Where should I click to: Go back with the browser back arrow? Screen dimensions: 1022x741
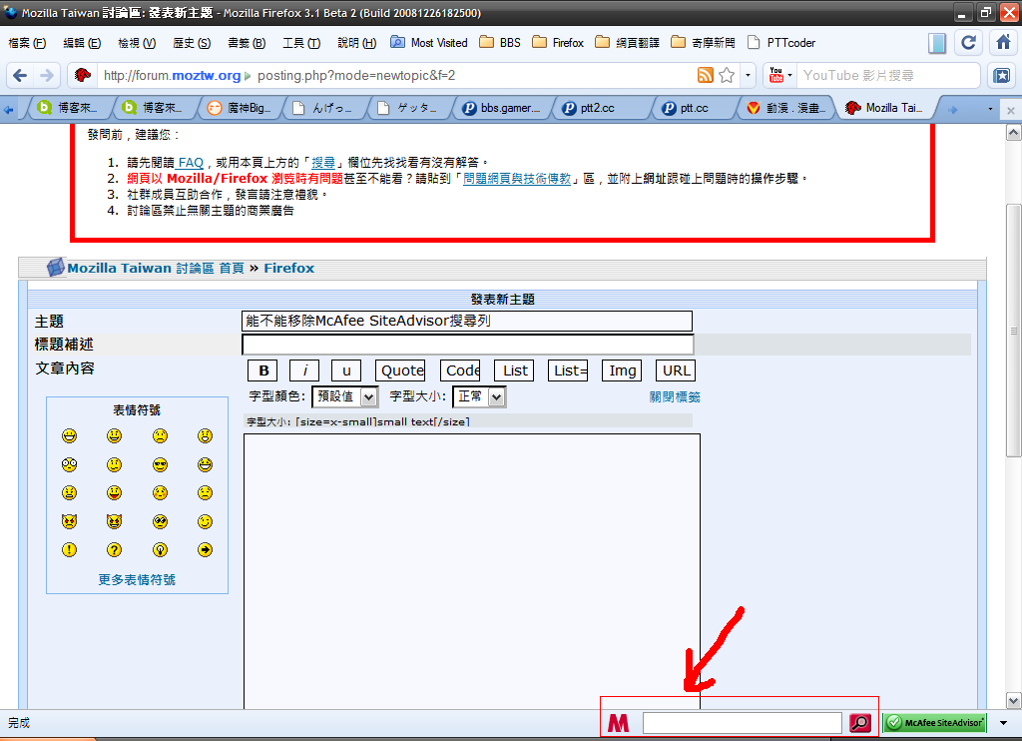[x=20, y=76]
